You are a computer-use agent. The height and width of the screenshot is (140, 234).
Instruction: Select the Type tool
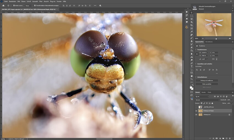click(192, 66)
